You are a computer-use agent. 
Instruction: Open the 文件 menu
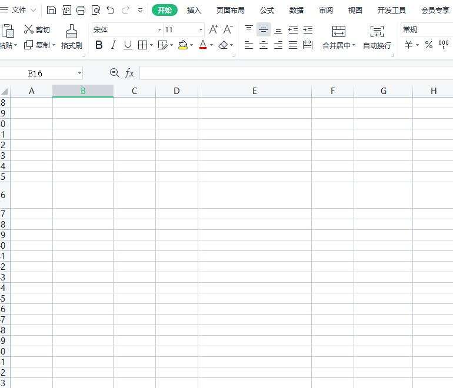18,10
